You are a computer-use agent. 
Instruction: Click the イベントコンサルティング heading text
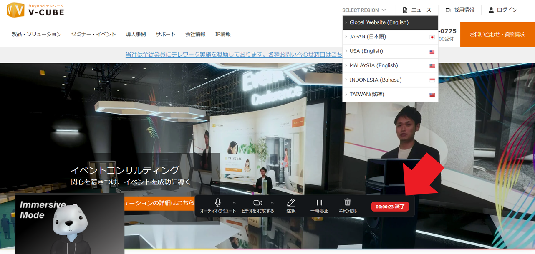click(124, 170)
